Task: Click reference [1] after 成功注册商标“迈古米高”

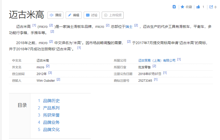Action: (79, 48)
